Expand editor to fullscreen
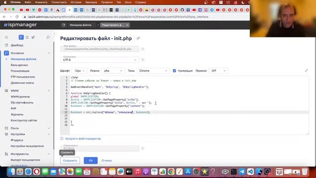The image size is (316, 178). point(306,70)
